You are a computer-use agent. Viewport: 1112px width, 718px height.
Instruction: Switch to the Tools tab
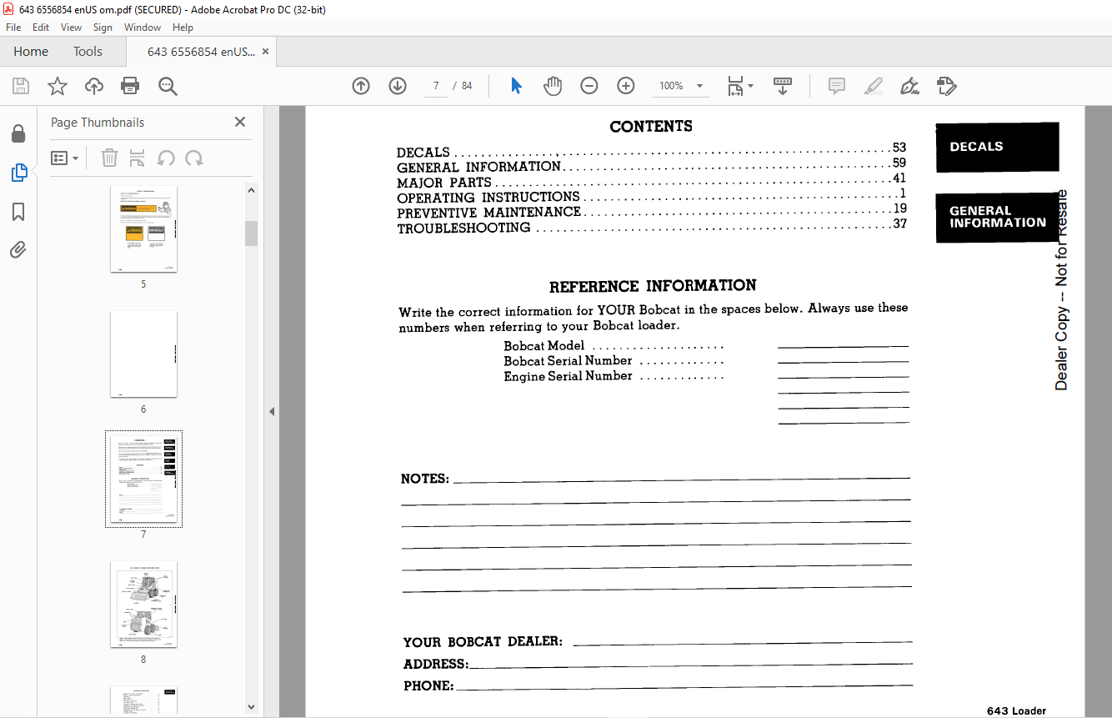pyautogui.click(x=88, y=52)
